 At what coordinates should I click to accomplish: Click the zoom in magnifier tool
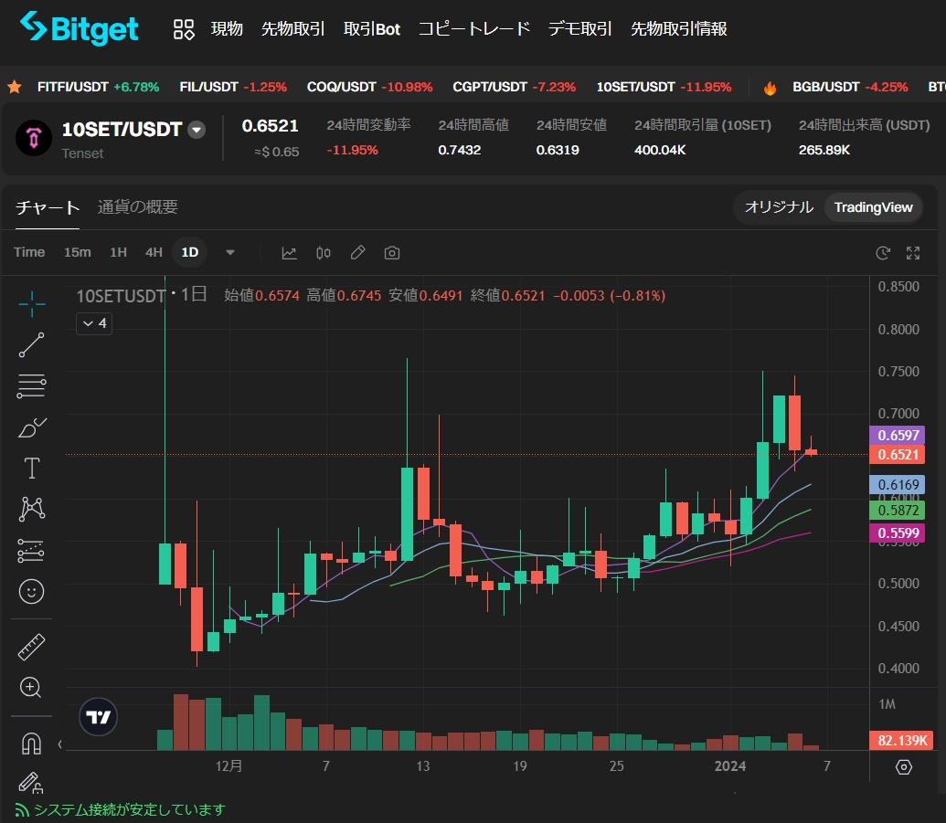tap(31, 688)
